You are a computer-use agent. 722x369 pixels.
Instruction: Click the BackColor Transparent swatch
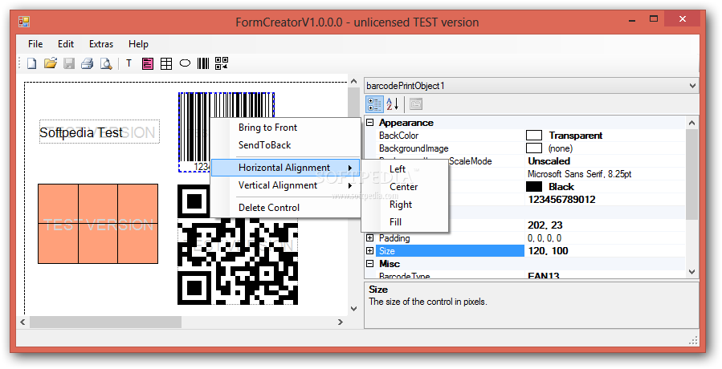[x=534, y=136]
